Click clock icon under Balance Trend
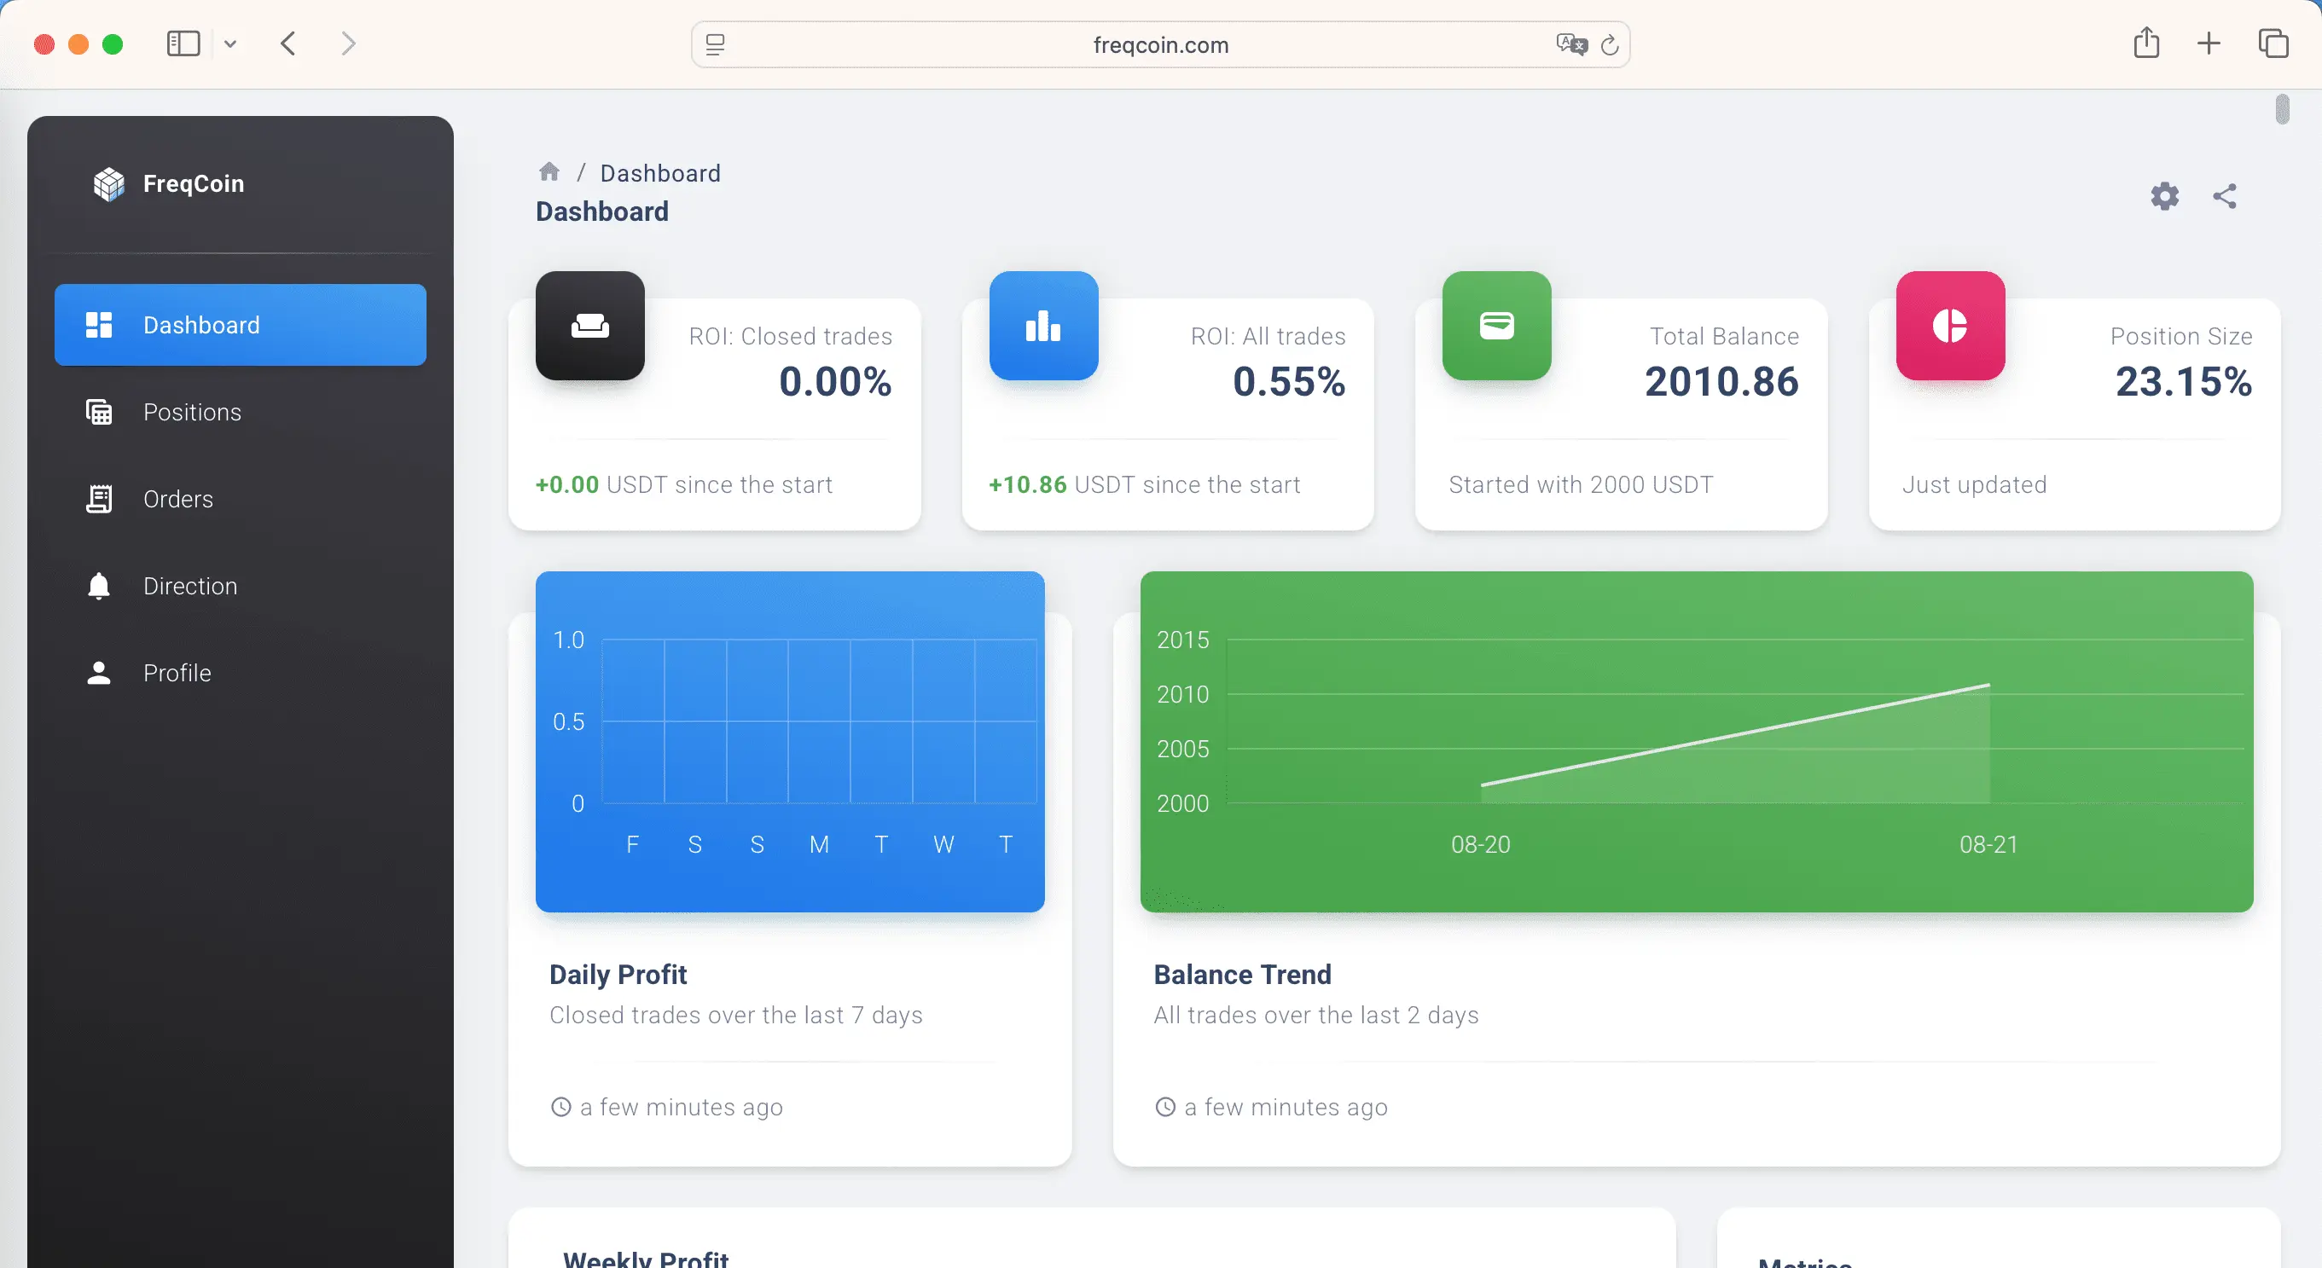The height and width of the screenshot is (1268, 2322). (x=1165, y=1107)
